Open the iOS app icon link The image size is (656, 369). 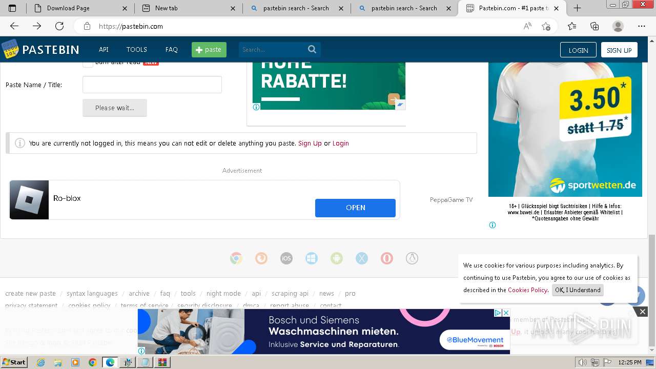[286, 258]
